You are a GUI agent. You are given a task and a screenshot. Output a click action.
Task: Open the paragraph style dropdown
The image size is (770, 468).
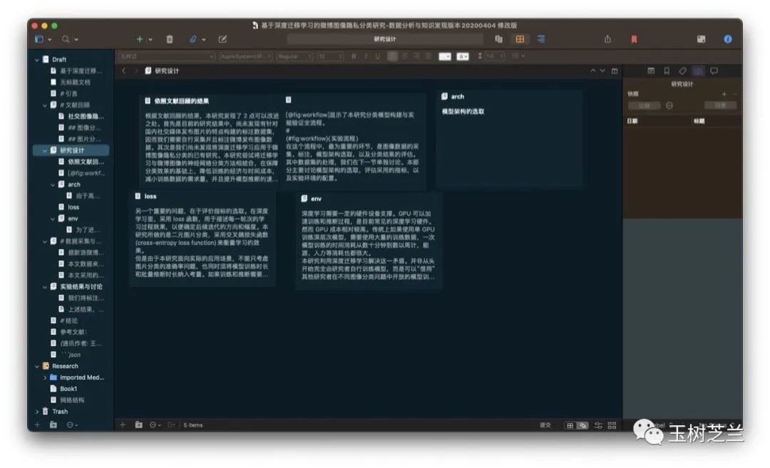[166, 56]
